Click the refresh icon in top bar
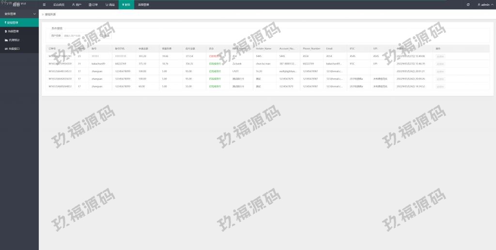Viewport: 496px width, 250px height. coord(468,4)
